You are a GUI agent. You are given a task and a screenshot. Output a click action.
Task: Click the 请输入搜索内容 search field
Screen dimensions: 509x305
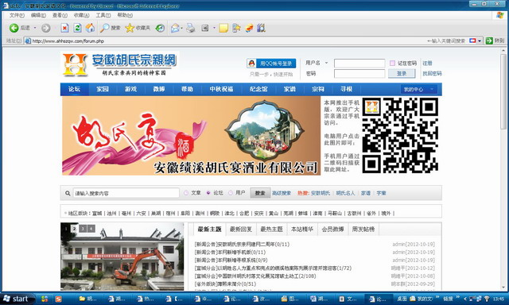point(126,193)
